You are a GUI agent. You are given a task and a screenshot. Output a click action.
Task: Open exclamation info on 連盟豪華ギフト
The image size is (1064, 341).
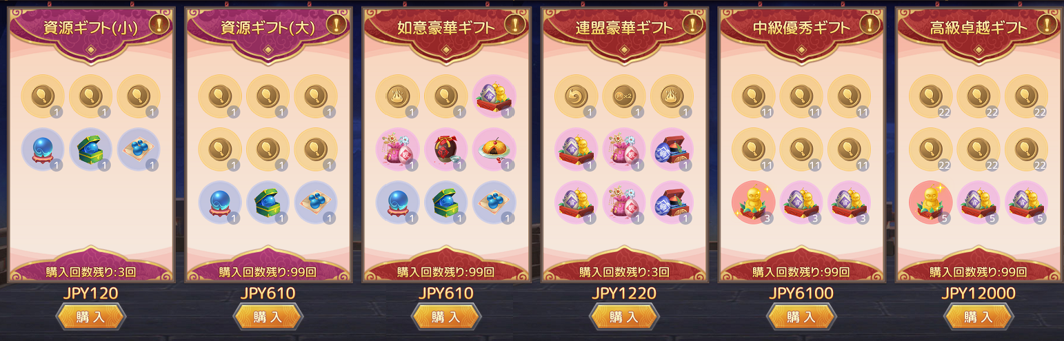click(x=692, y=25)
